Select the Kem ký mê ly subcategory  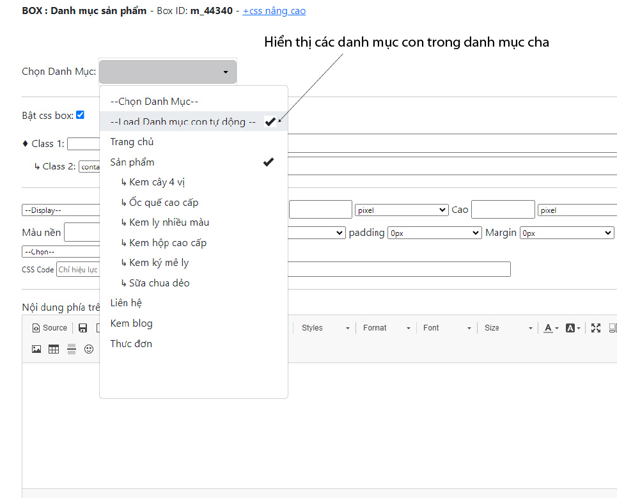point(194,263)
